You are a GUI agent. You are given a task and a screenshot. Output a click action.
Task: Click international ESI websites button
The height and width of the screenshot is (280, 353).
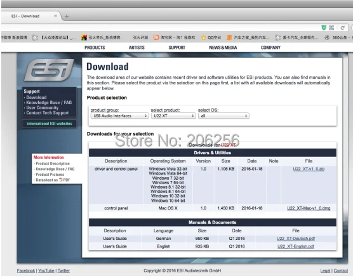[50, 124]
